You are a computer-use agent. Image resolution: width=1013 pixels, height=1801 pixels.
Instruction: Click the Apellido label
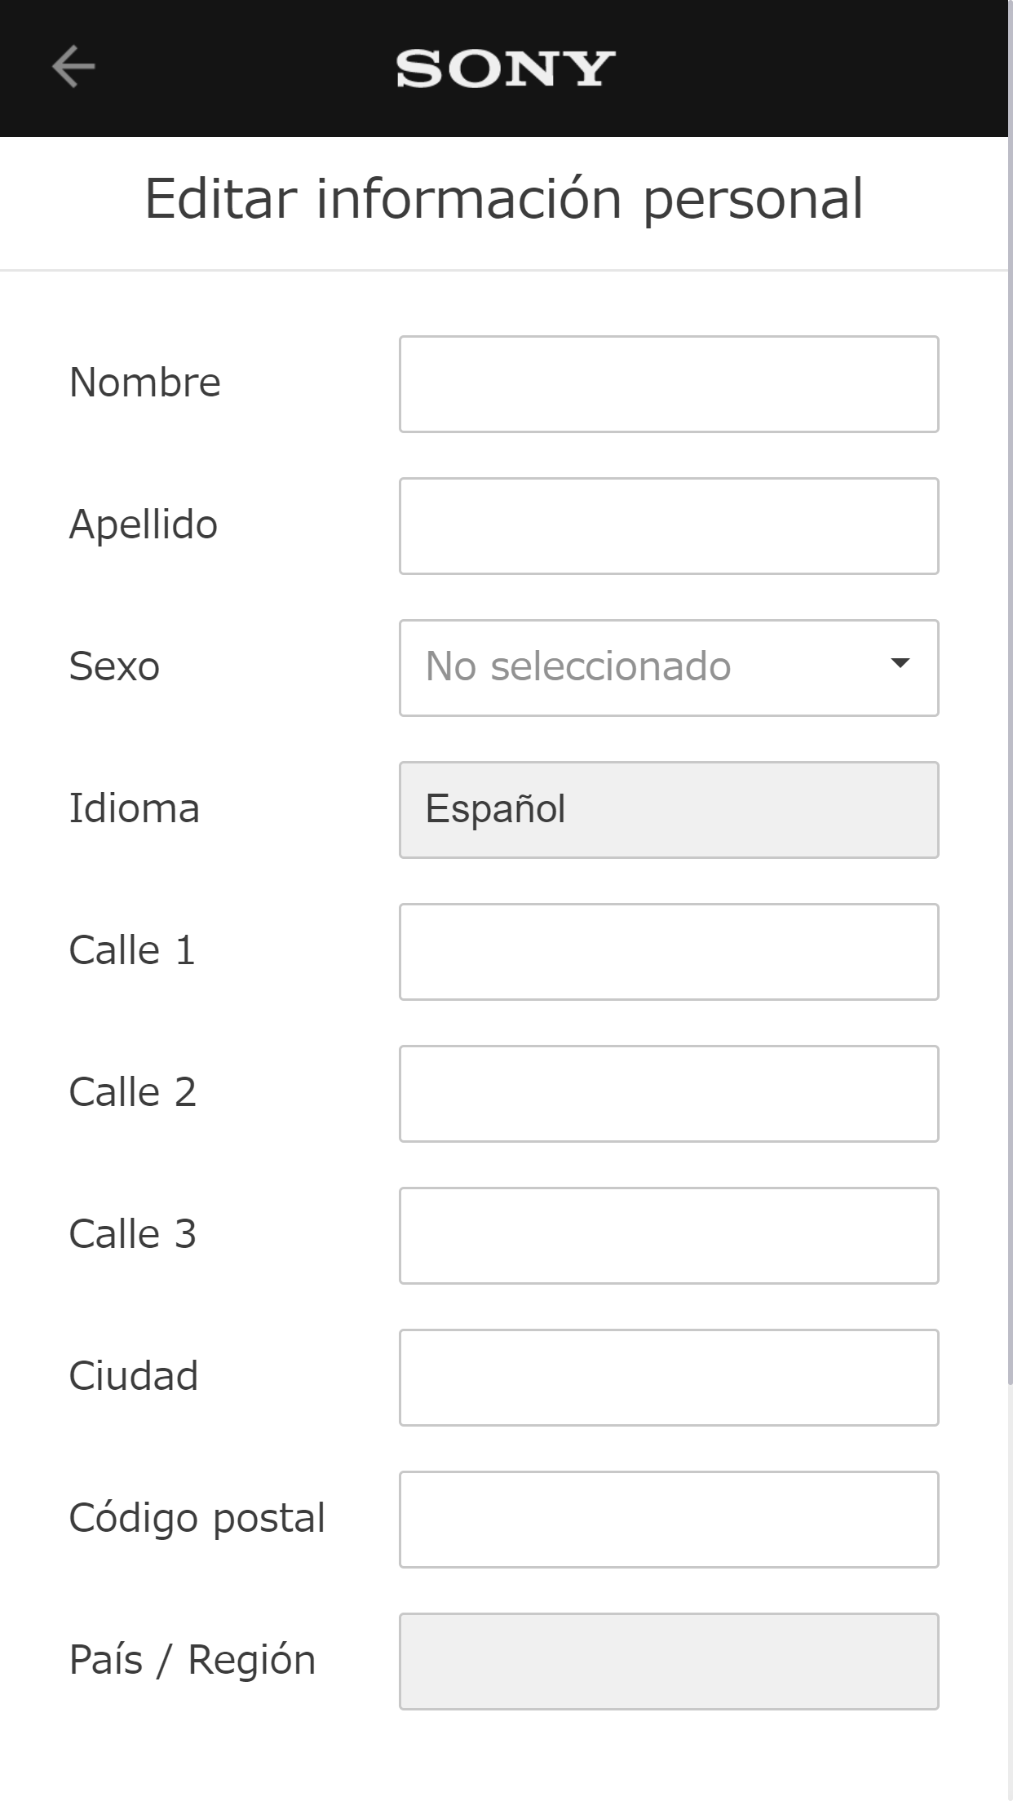144,524
